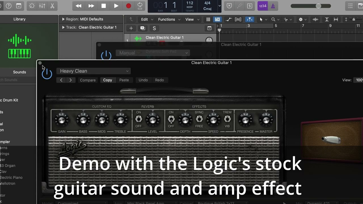Click the Copy button in plugin
Screen dimensions: 363x204
pos(107,80)
